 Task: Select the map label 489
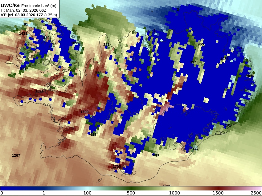pos(156,155)
